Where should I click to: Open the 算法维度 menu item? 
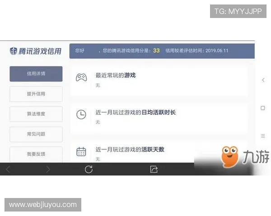[36, 114]
